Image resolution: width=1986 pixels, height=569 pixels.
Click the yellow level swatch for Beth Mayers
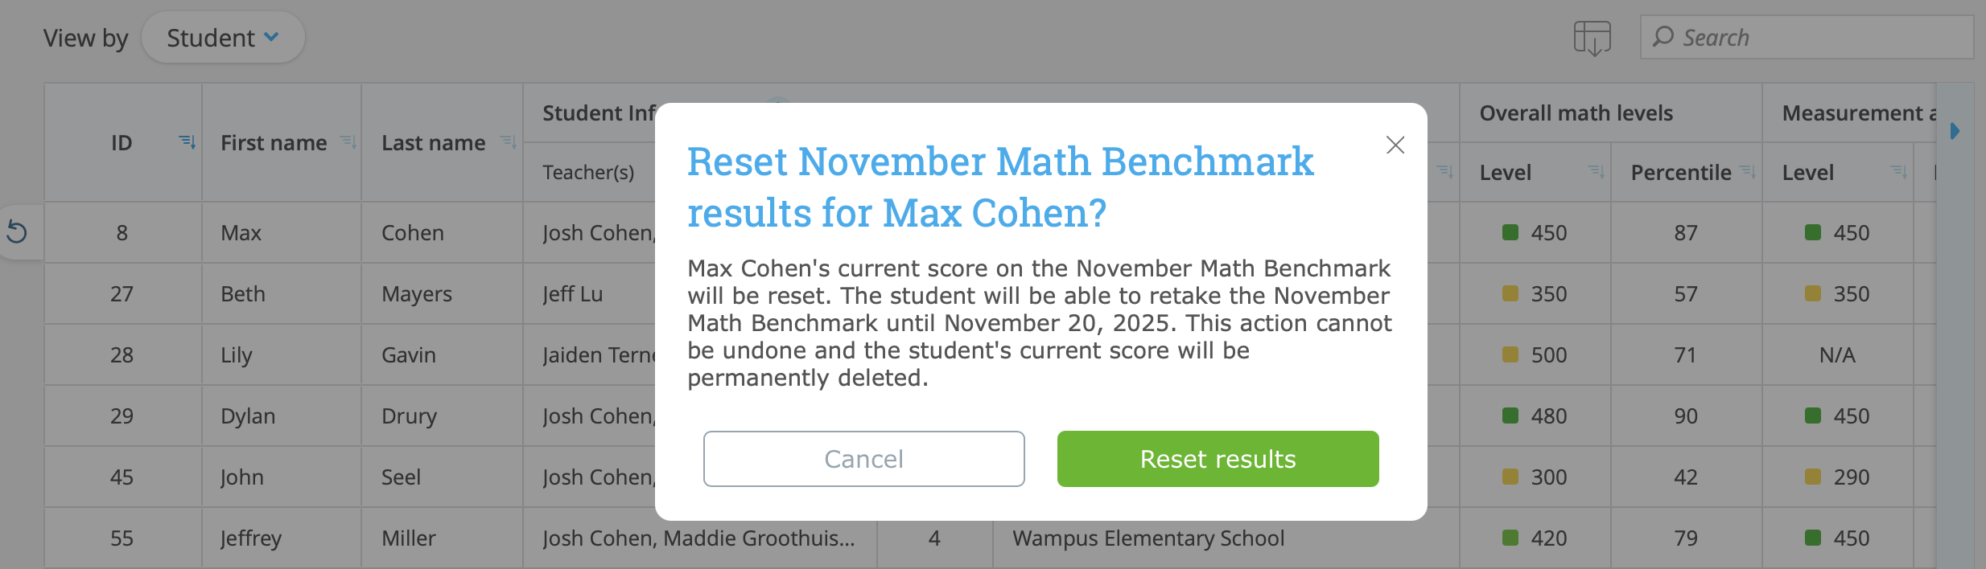[1510, 293]
